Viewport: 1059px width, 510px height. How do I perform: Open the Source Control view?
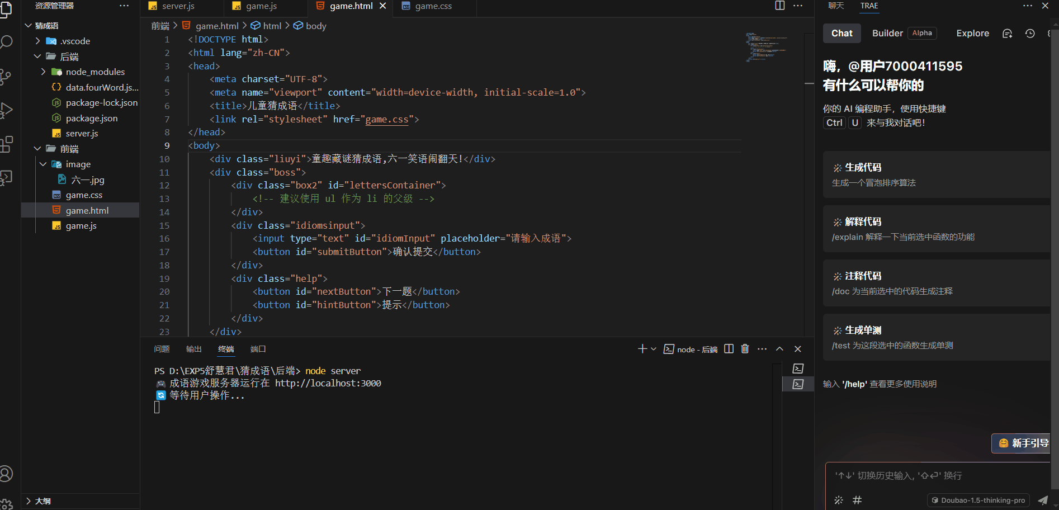coord(5,76)
